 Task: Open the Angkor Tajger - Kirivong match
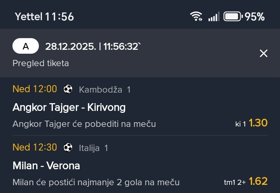point(69,107)
